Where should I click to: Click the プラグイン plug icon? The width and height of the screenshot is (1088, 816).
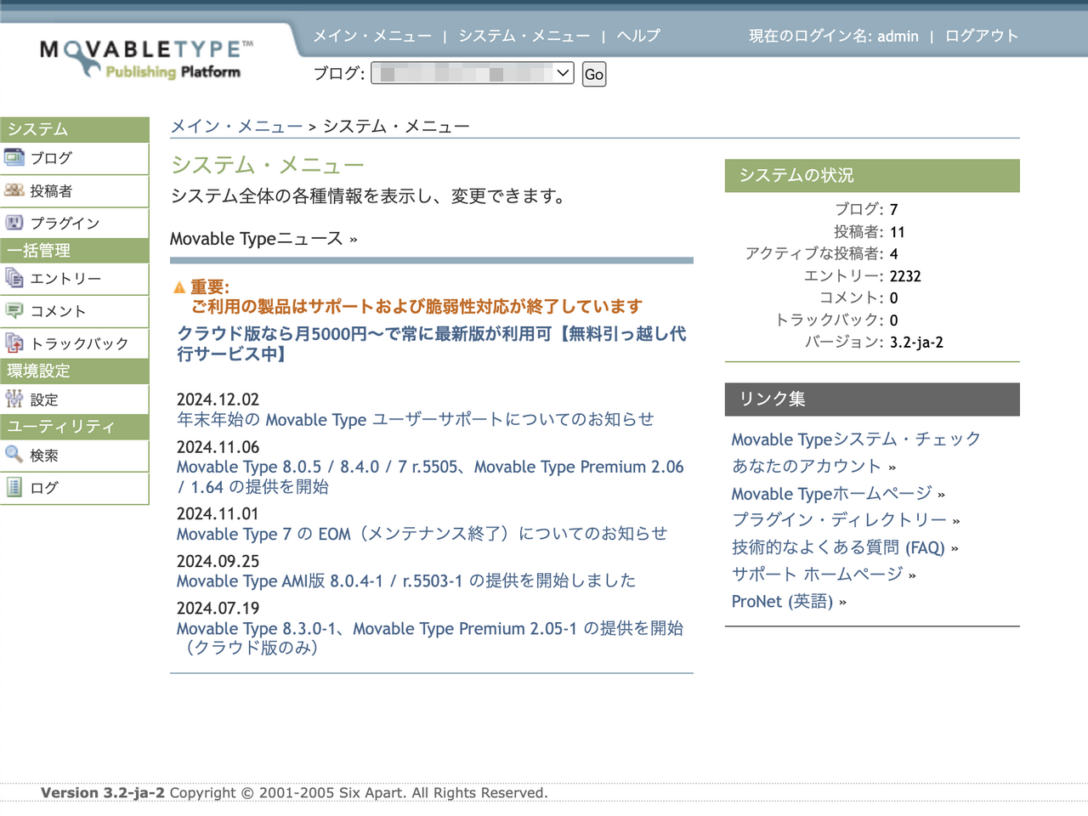tap(14, 223)
